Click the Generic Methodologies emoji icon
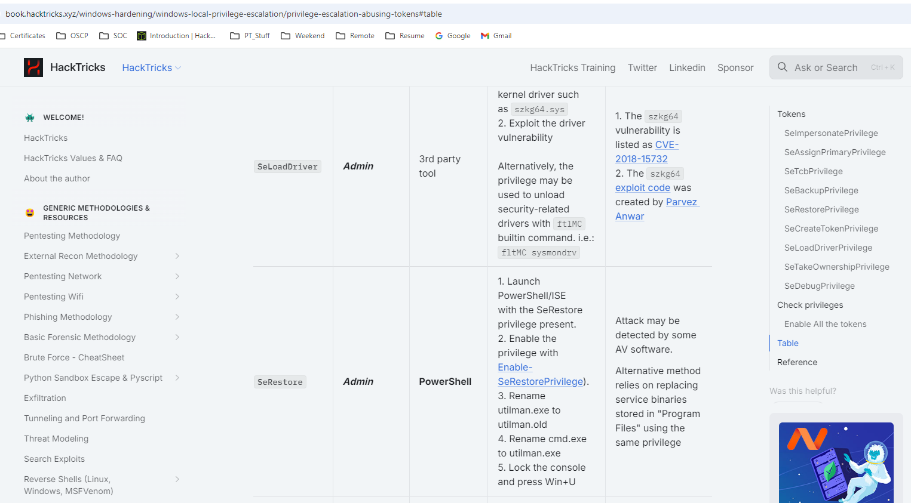This screenshot has height=503, width=911. click(x=30, y=212)
